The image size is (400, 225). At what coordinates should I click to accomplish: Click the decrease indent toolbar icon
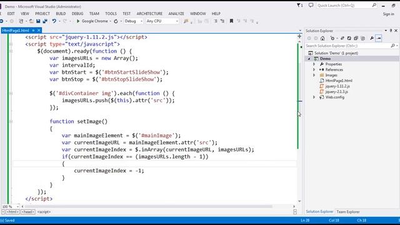pyautogui.click(x=216, y=21)
